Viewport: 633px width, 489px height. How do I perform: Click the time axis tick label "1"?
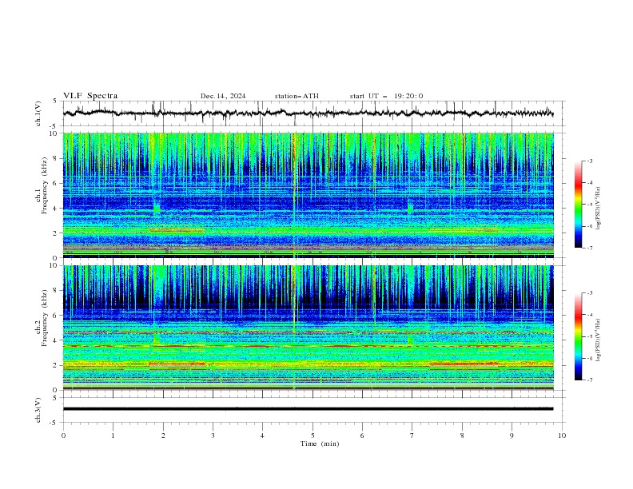click(113, 435)
